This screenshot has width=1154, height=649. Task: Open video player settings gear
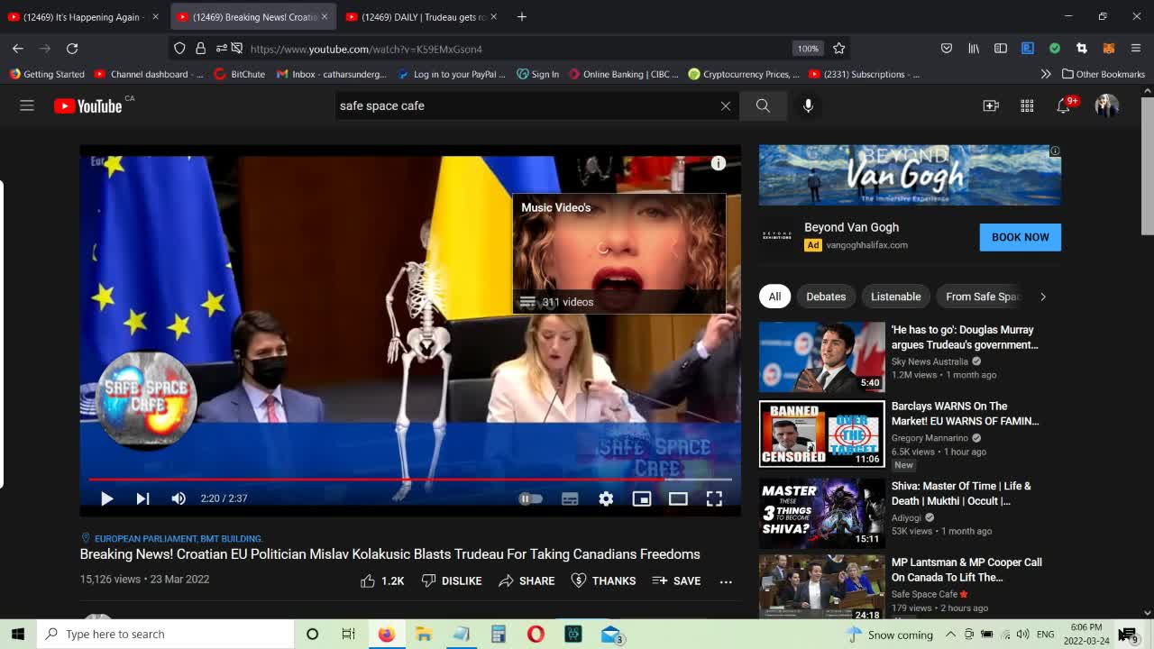(606, 498)
